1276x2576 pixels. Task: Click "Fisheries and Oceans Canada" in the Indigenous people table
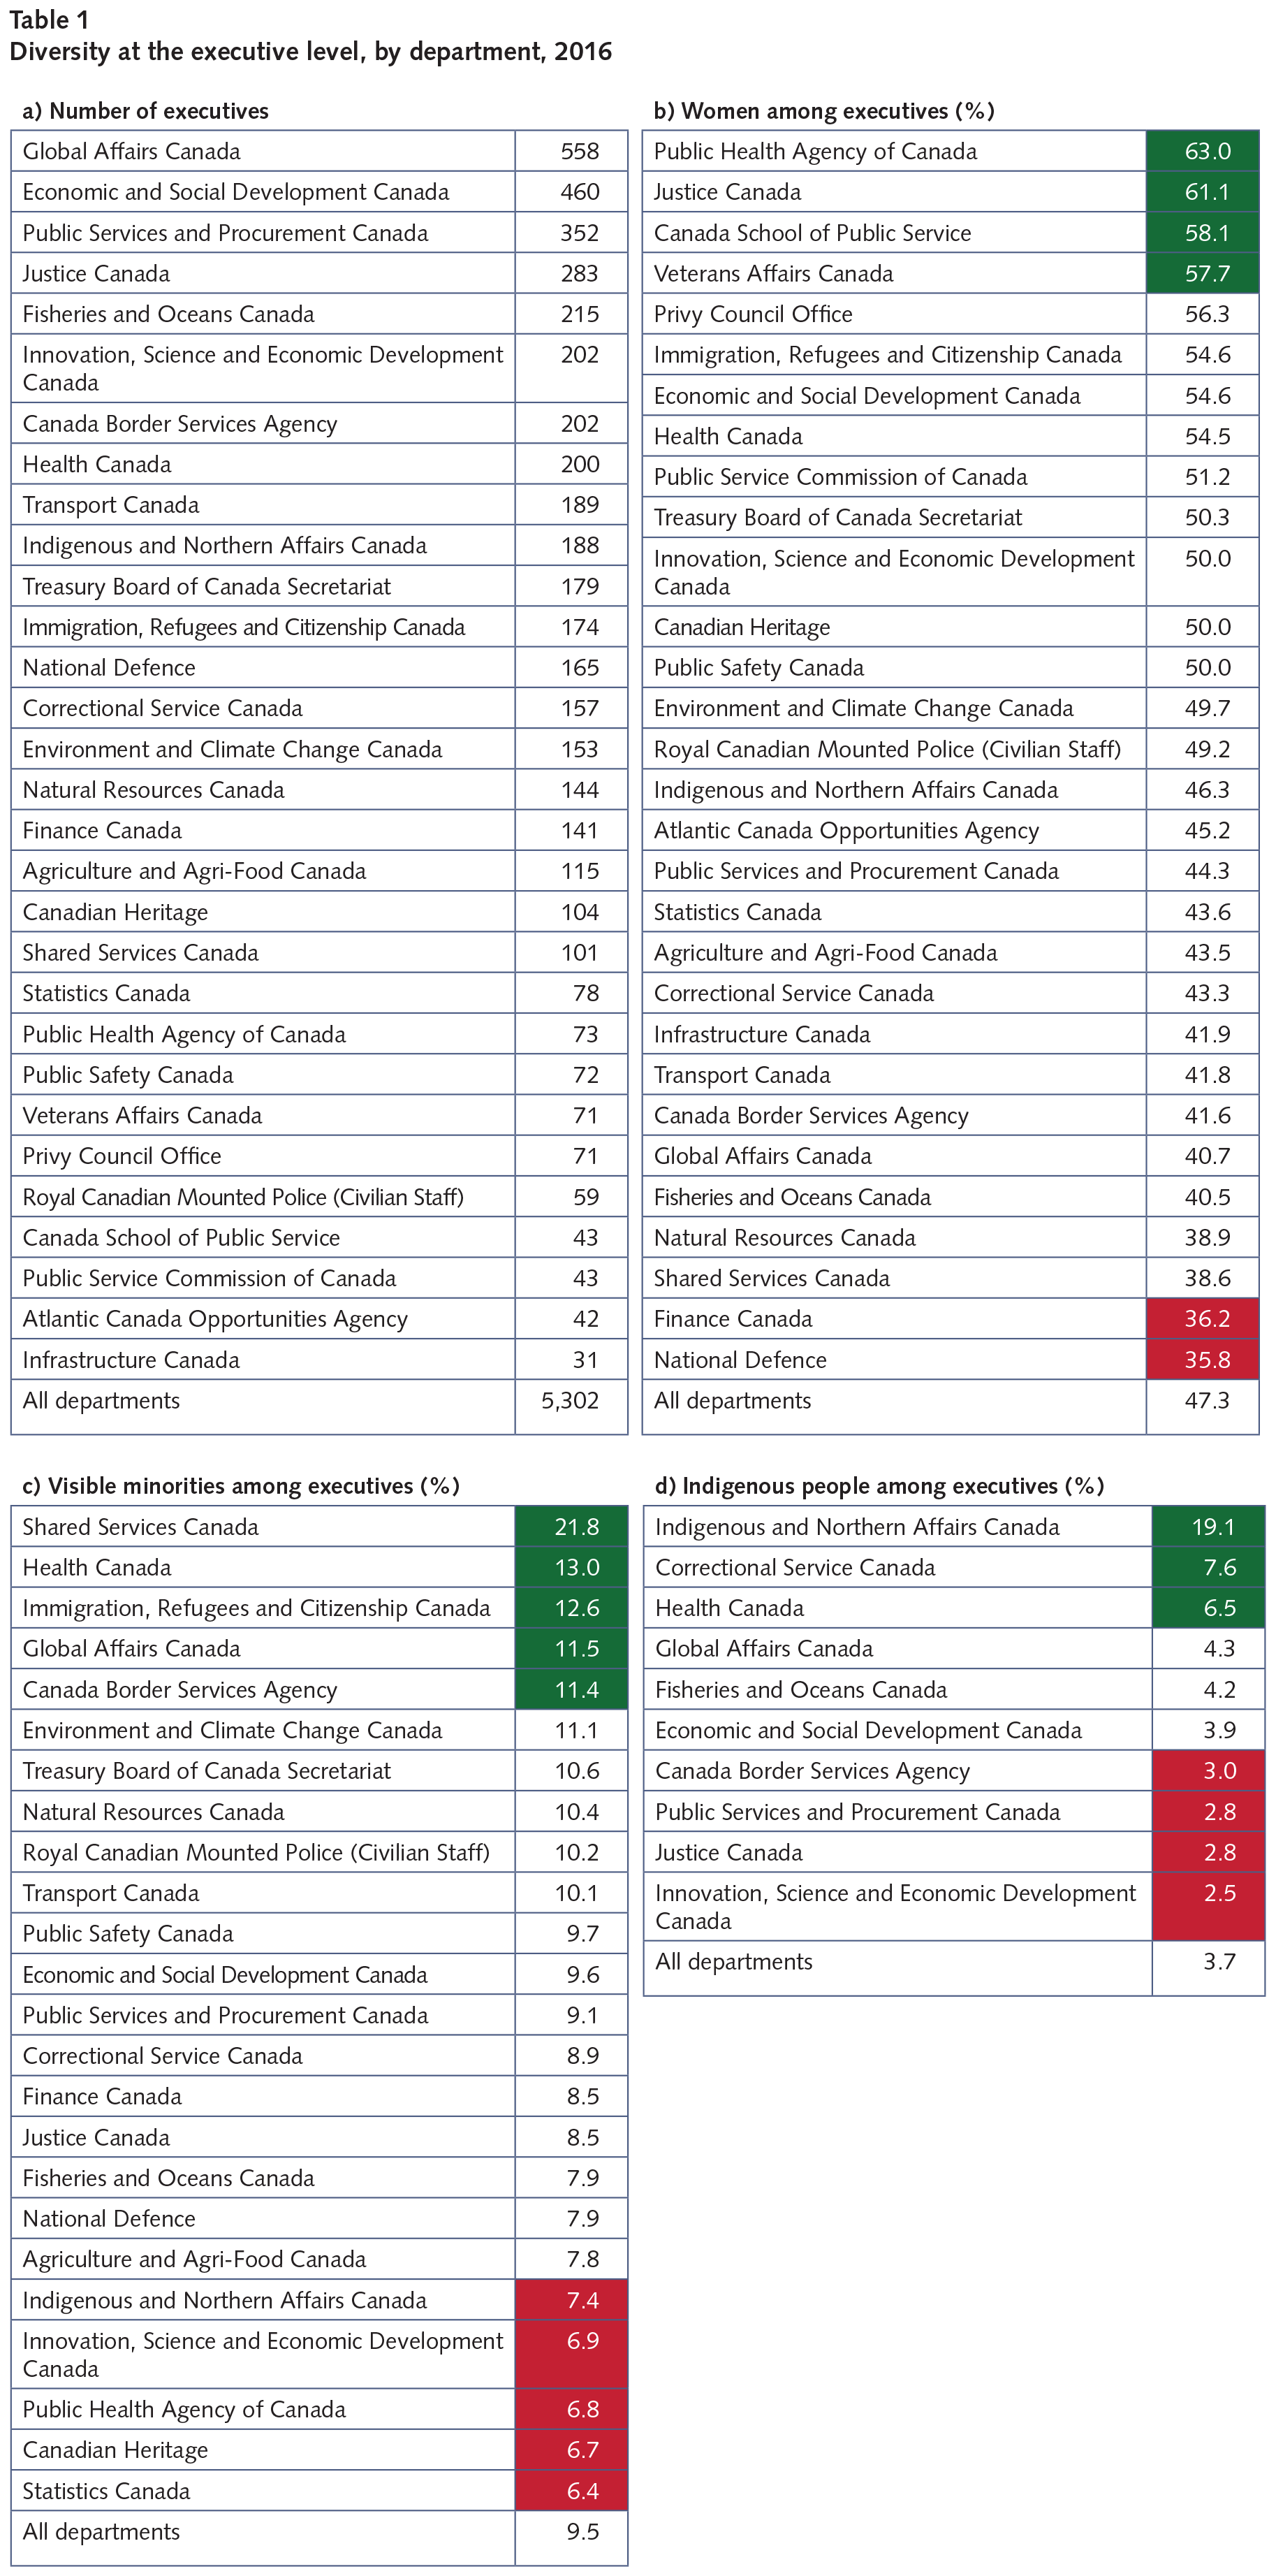pyautogui.click(x=801, y=1690)
